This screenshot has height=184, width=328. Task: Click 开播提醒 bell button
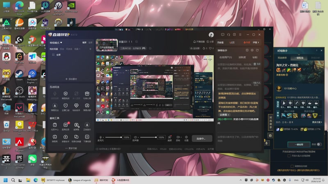(x=199, y=42)
